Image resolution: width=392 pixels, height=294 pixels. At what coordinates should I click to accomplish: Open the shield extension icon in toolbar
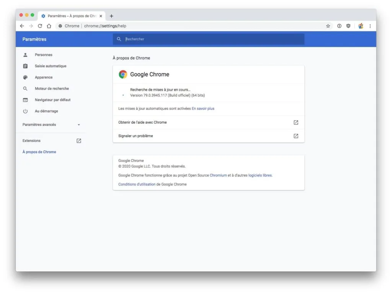pyautogui.click(x=348, y=26)
